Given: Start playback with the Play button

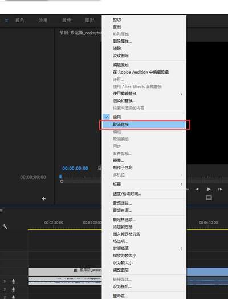Looking at the screenshot, I should pos(209,189).
